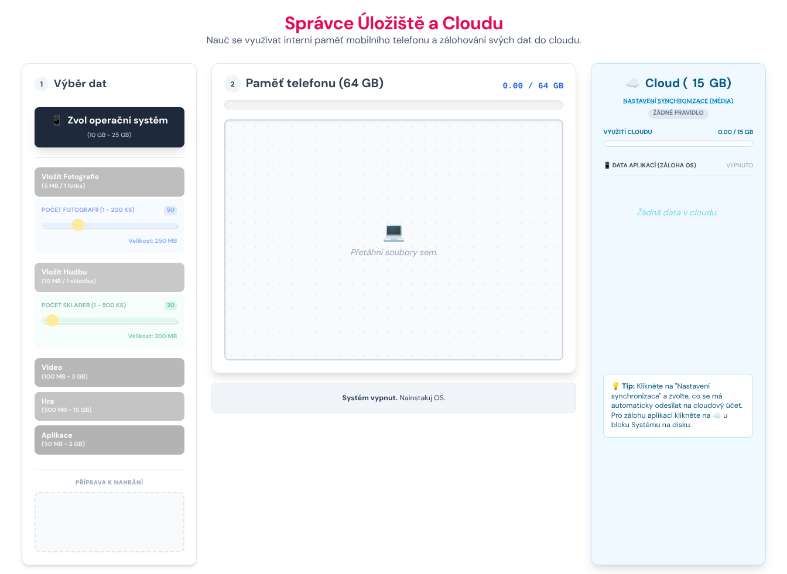Choose the Aplikace file type
The width and height of the screenshot is (787, 574).
[x=110, y=440]
